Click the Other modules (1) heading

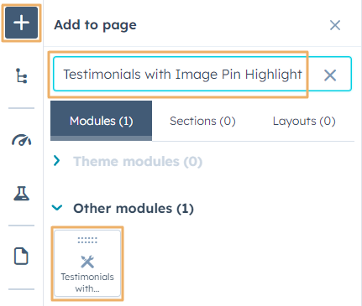[134, 209]
